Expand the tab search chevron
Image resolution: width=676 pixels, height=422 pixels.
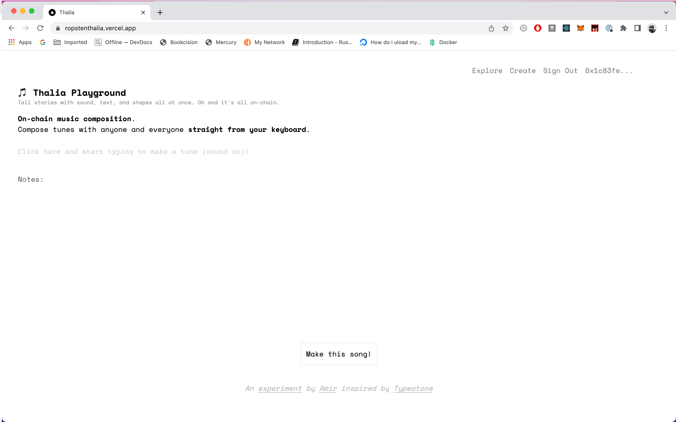pyautogui.click(x=666, y=12)
